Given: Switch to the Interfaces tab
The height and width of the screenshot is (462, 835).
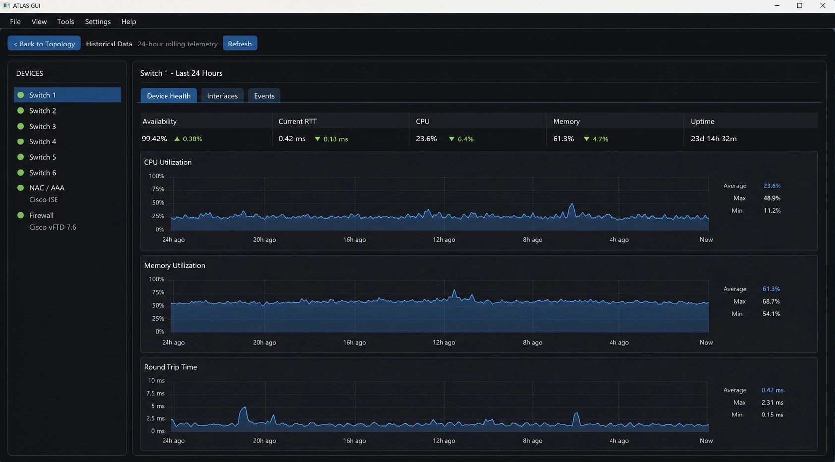Looking at the screenshot, I should tap(222, 96).
